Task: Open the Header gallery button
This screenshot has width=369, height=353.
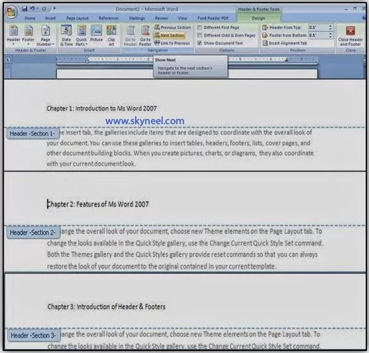Action: tap(14, 35)
